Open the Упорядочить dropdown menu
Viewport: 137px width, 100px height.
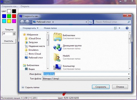[30, 28]
